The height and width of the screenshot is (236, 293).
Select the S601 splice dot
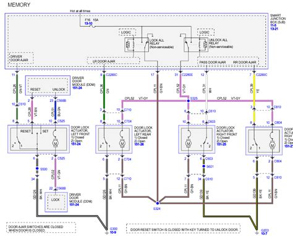204,166
